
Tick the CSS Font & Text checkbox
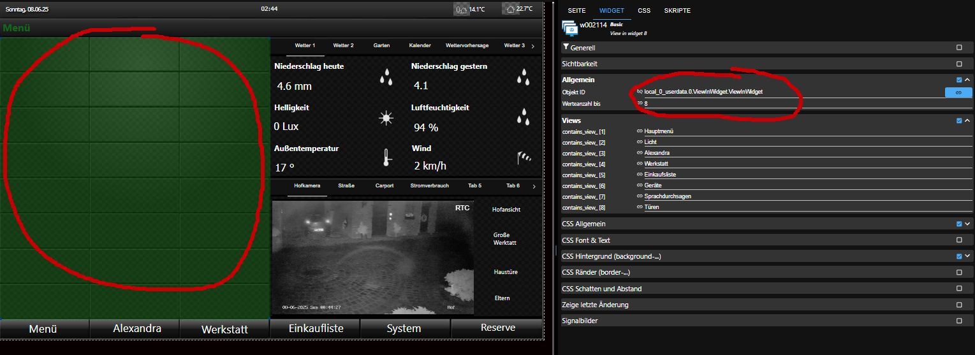[x=959, y=240]
